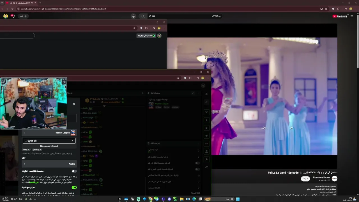
Task: Toggle the 18+ mature audience switch
Action: [x=74, y=171]
